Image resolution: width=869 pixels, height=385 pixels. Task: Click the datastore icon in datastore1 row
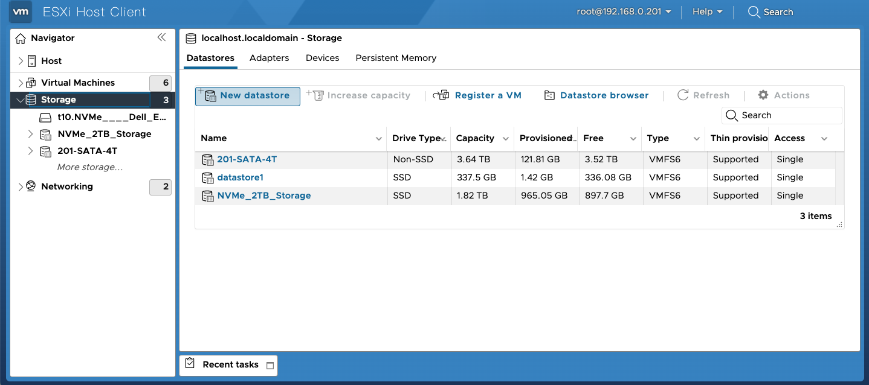click(208, 178)
